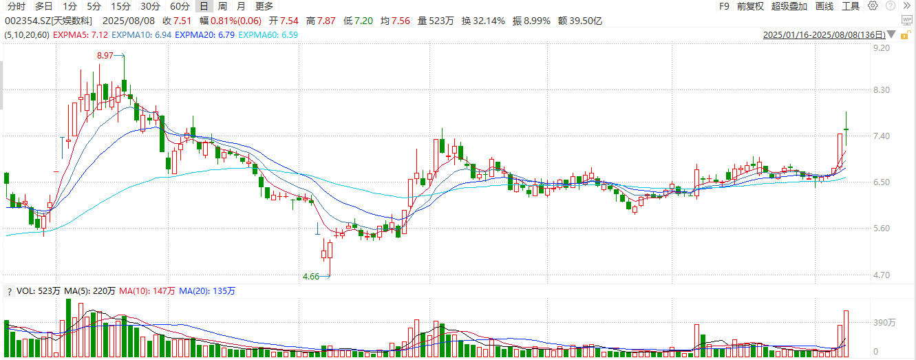
Task: Select the 5分 period tab
Action: 94,6
